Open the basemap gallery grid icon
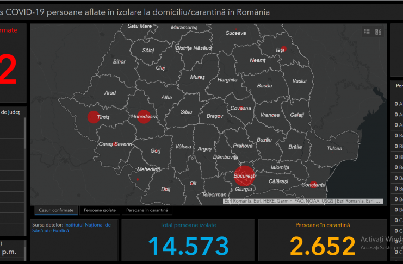The image size is (403, 264). tap(379, 32)
